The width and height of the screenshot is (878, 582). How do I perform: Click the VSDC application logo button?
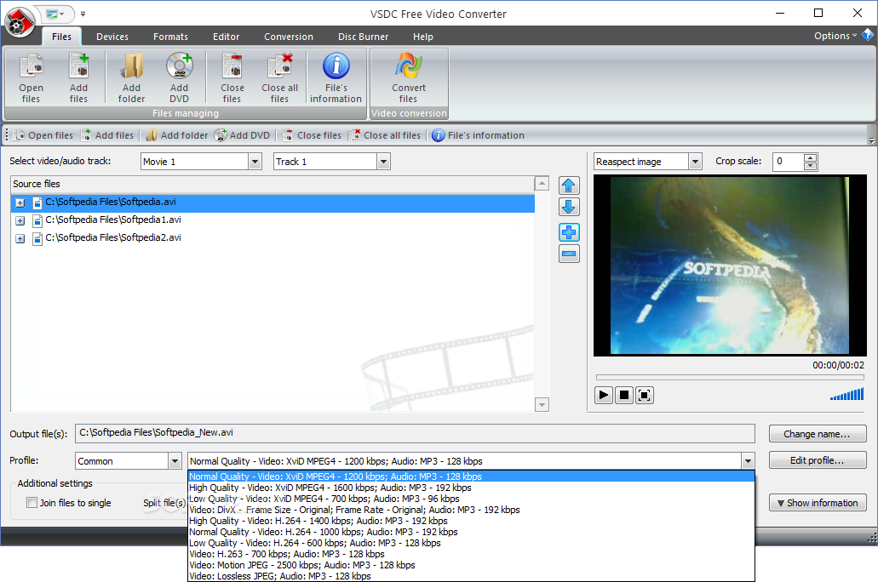click(20, 22)
